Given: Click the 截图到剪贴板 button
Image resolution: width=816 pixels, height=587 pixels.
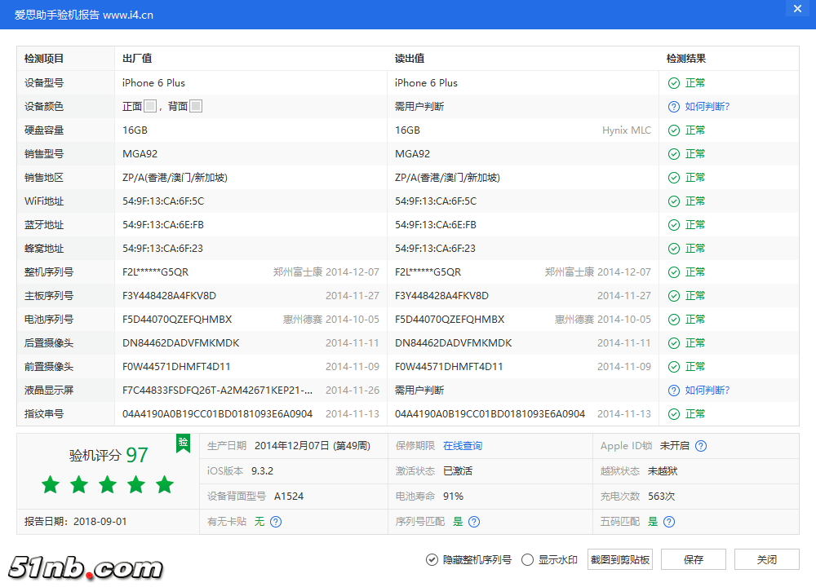Looking at the screenshot, I should coord(620,559).
